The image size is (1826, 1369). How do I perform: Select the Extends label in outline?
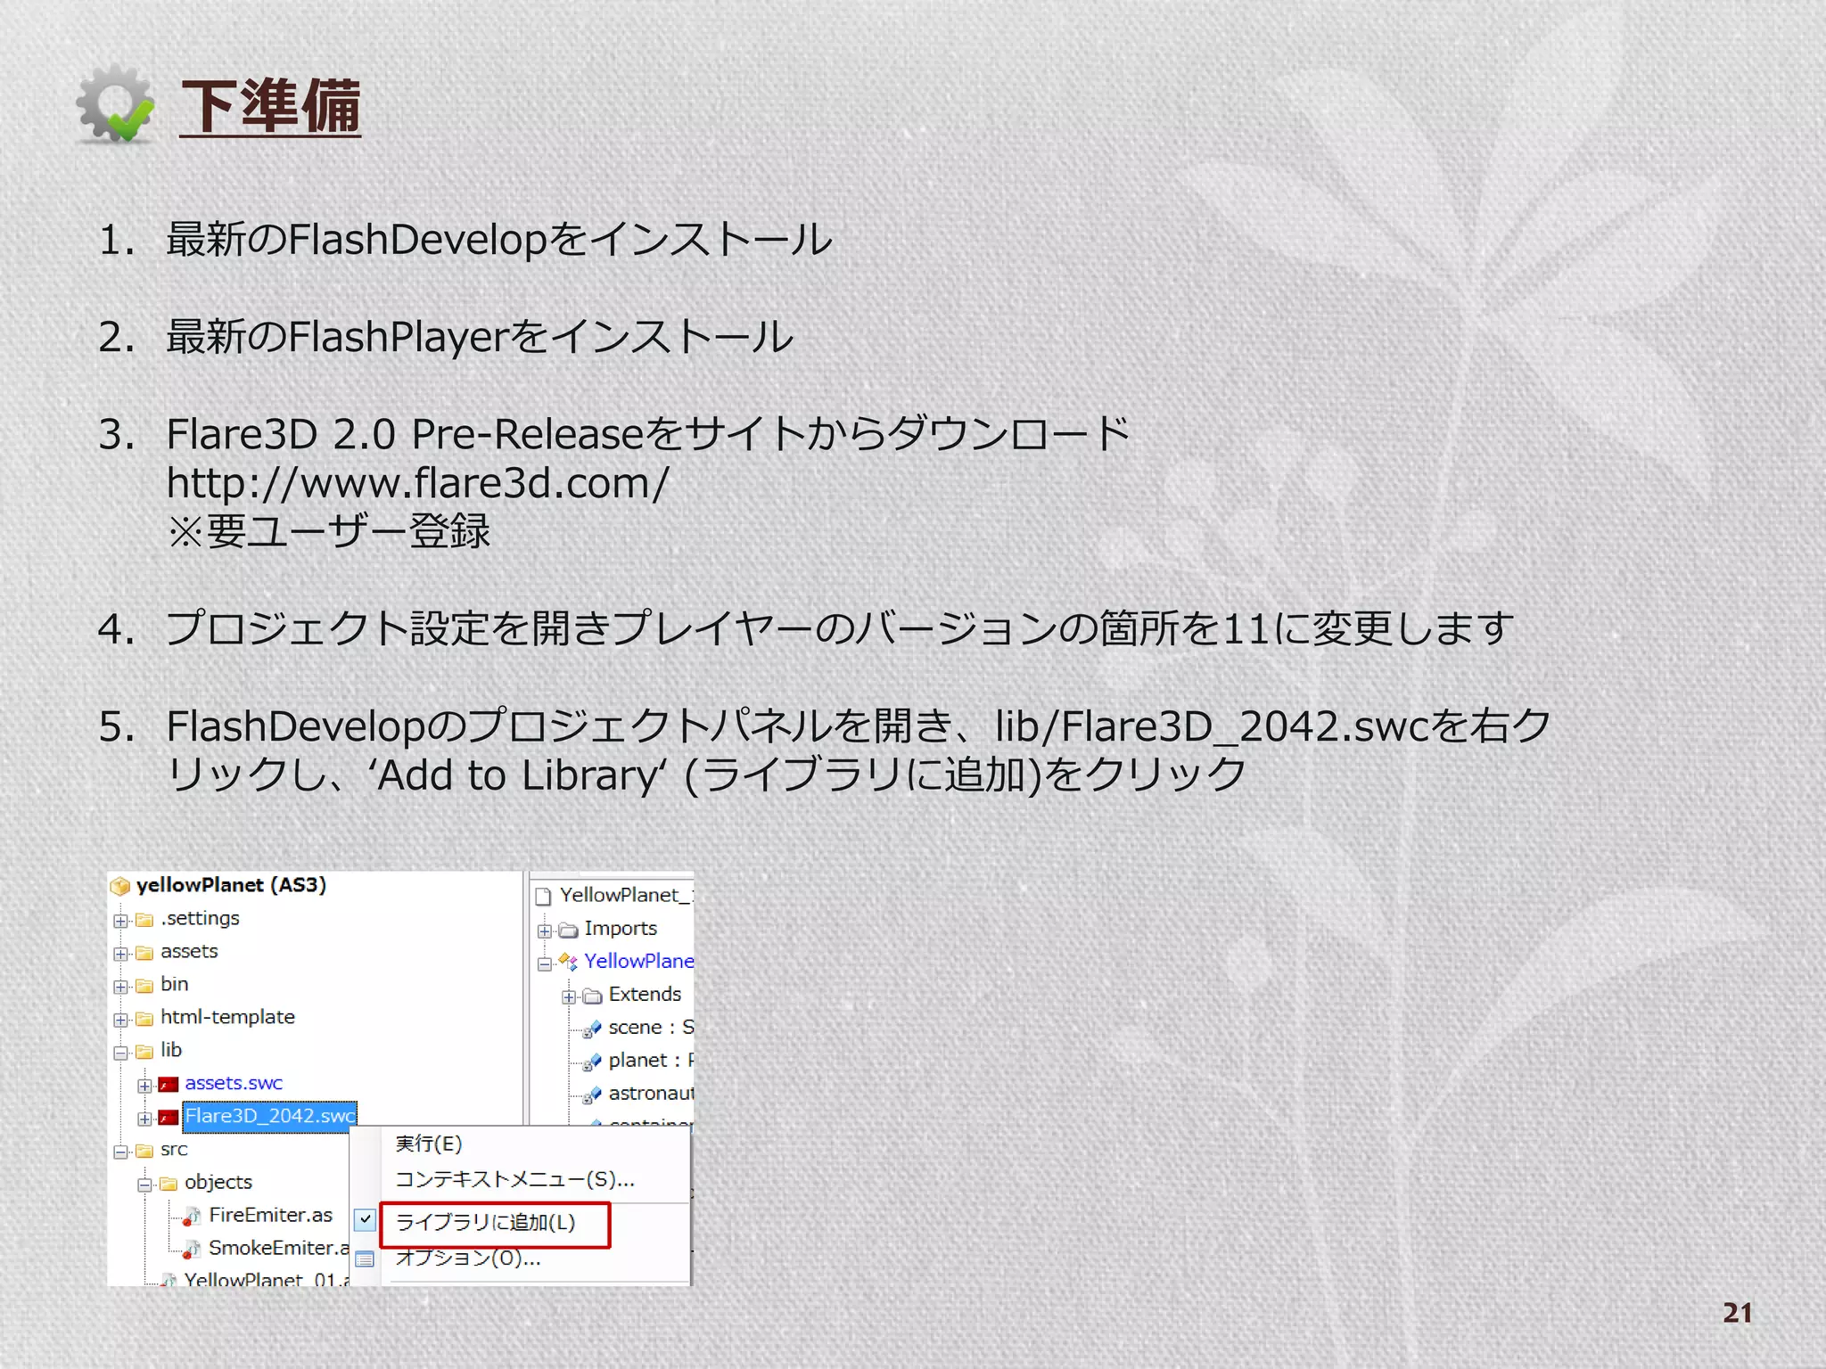point(645,994)
